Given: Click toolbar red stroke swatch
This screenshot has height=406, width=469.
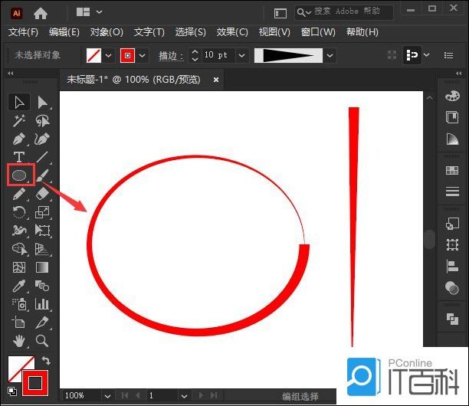Looking at the screenshot, I should coord(35,383).
